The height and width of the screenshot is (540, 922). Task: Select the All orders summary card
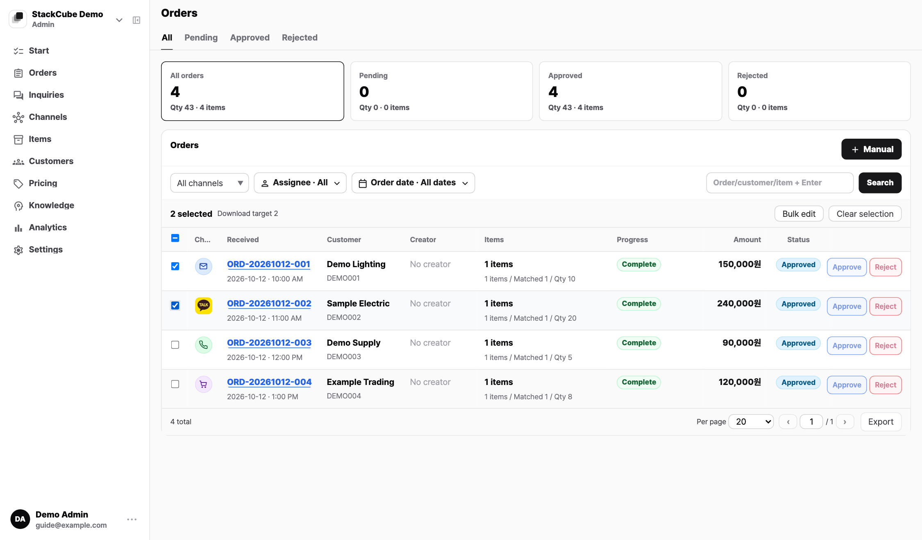(x=252, y=91)
